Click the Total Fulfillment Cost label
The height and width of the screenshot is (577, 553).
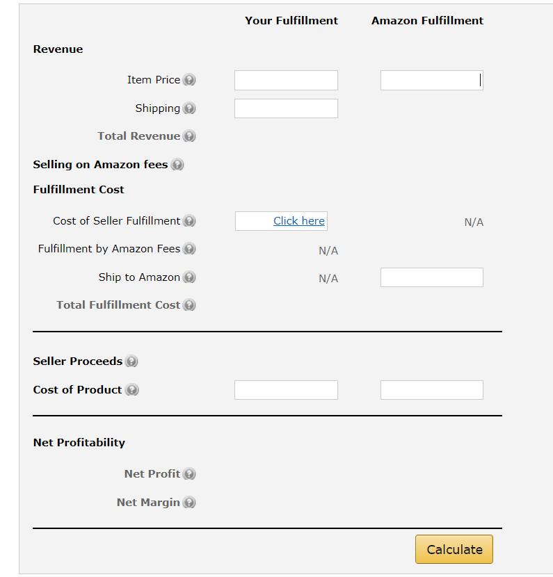point(118,305)
